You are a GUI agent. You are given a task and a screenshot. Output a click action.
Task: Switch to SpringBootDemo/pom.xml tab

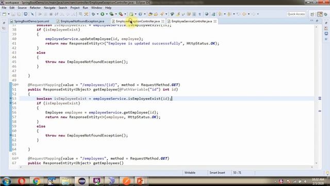(x=30, y=21)
